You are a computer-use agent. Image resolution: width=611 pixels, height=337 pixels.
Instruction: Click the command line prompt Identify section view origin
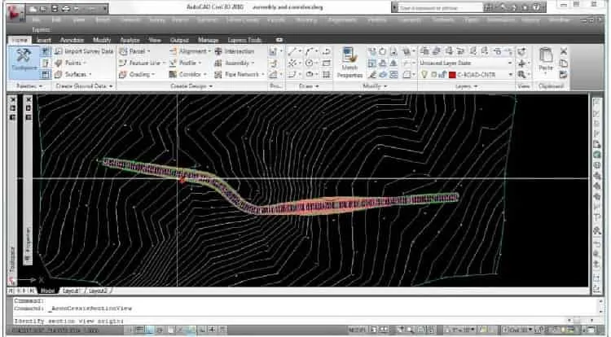click(68, 321)
